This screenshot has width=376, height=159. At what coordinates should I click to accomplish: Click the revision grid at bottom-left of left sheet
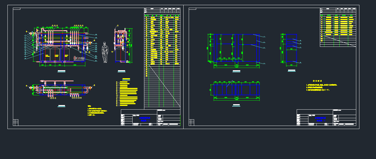pyautogui.click(x=16, y=122)
